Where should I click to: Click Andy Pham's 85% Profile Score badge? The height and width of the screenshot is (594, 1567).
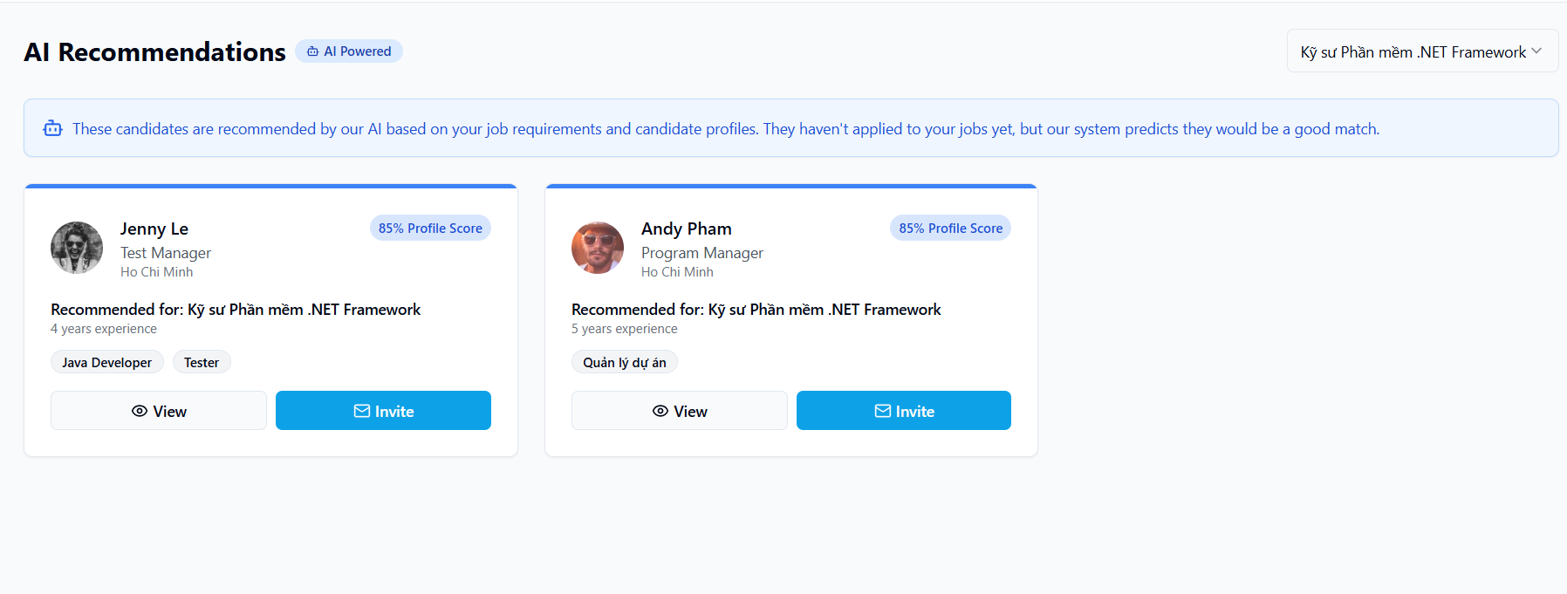(951, 229)
